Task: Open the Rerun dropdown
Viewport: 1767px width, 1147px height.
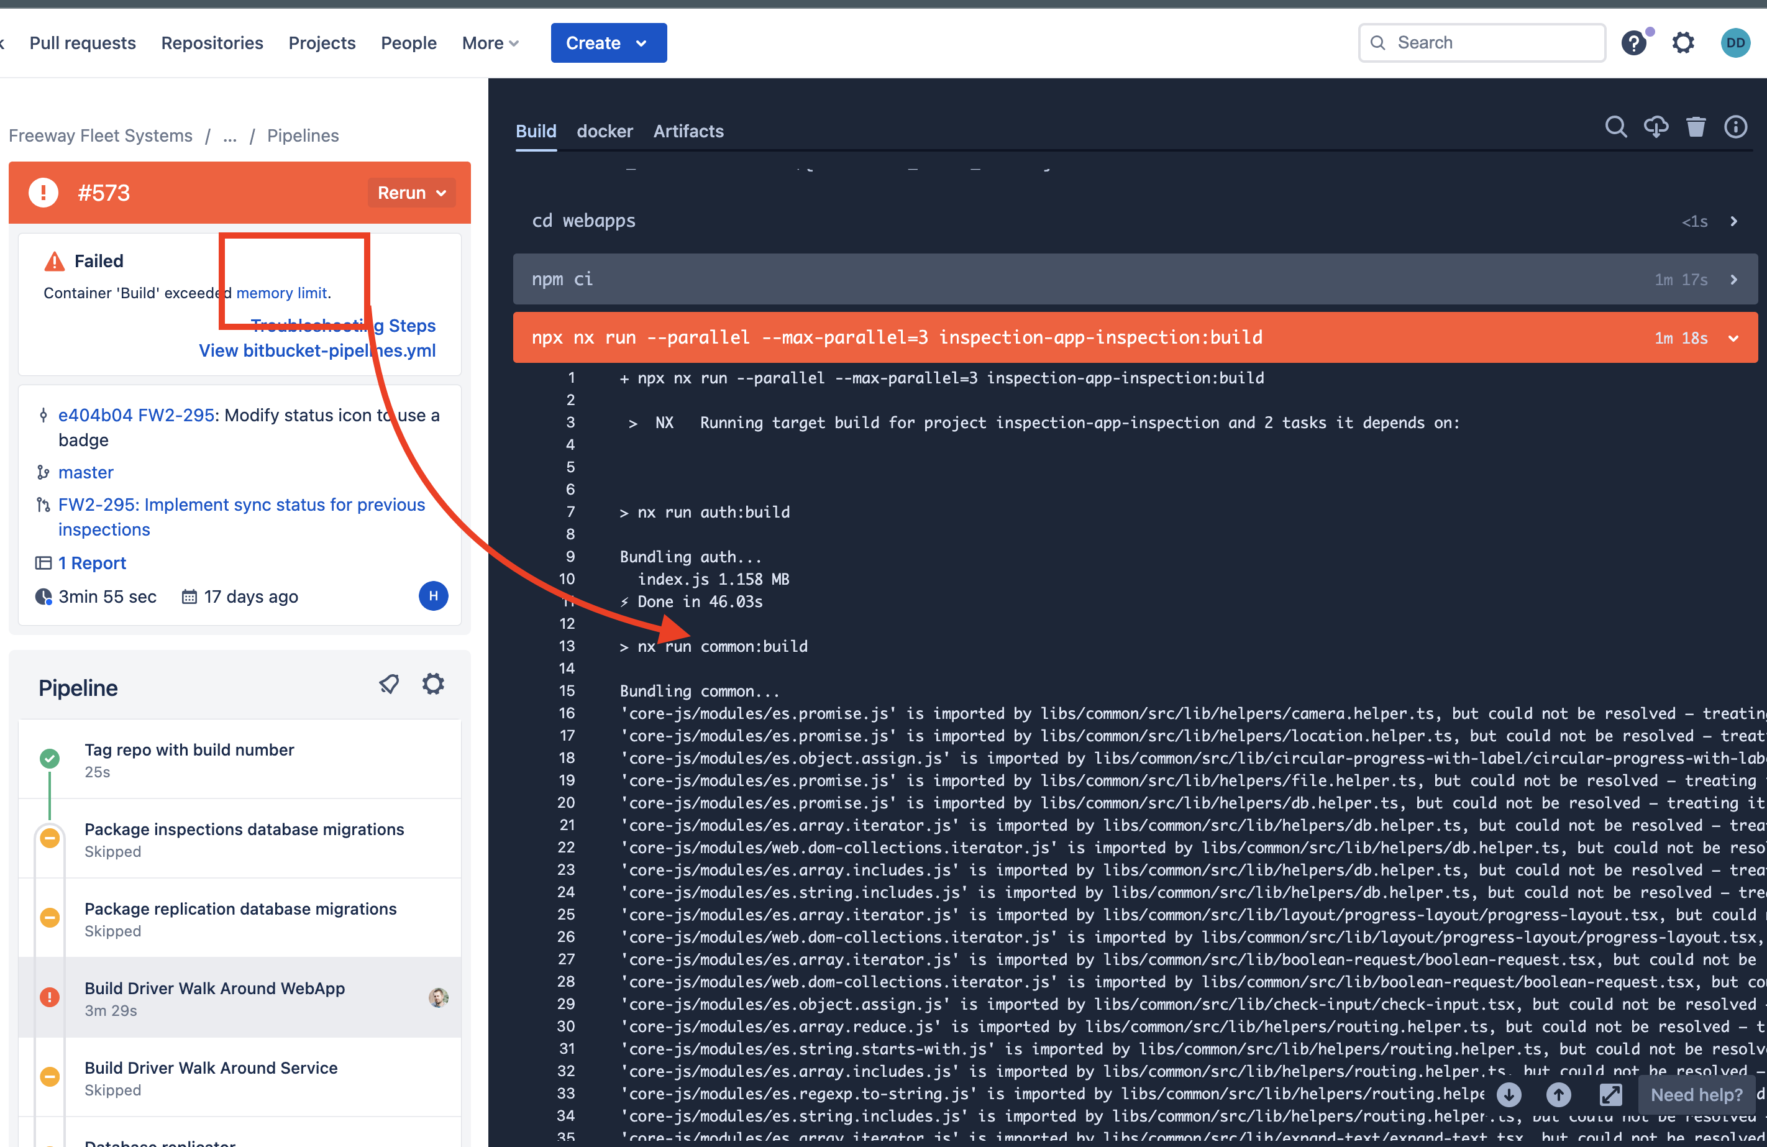Action: click(411, 193)
